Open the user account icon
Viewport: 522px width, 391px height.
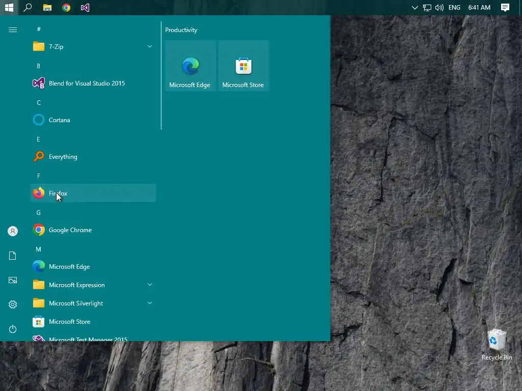[13, 231]
